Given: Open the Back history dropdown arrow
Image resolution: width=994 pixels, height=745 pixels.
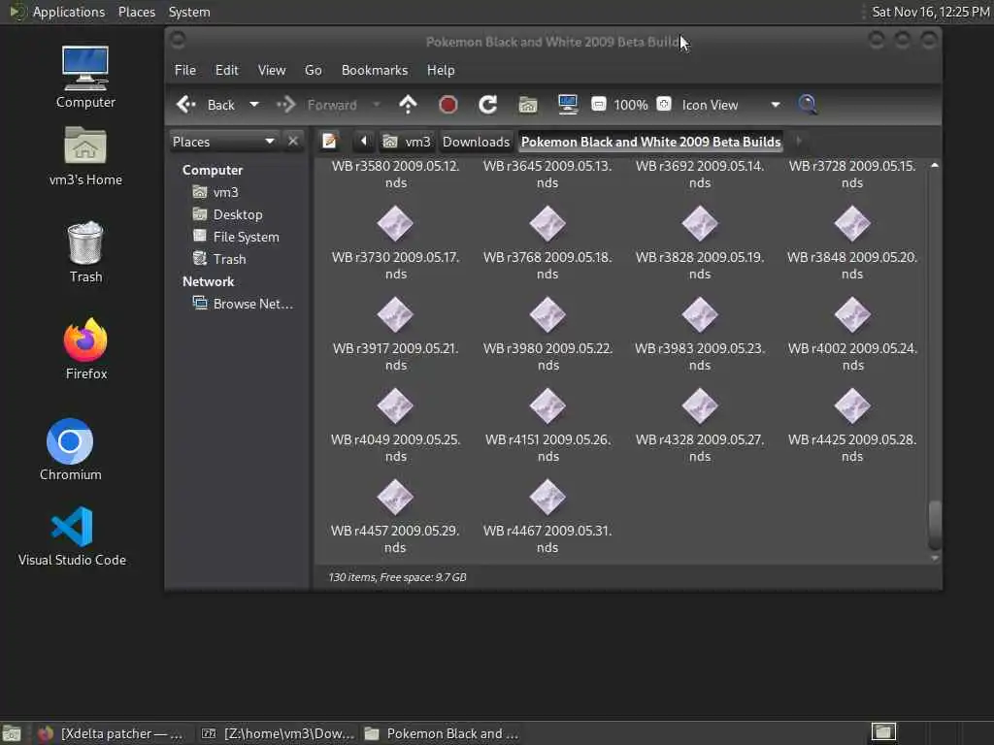Looking at the screenshot, I should 253,105.
